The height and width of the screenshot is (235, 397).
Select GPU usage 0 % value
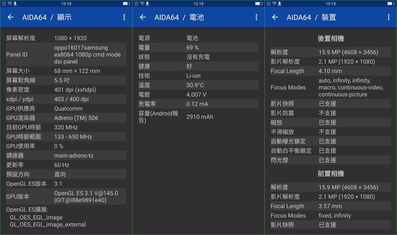[x=58, y=146]
